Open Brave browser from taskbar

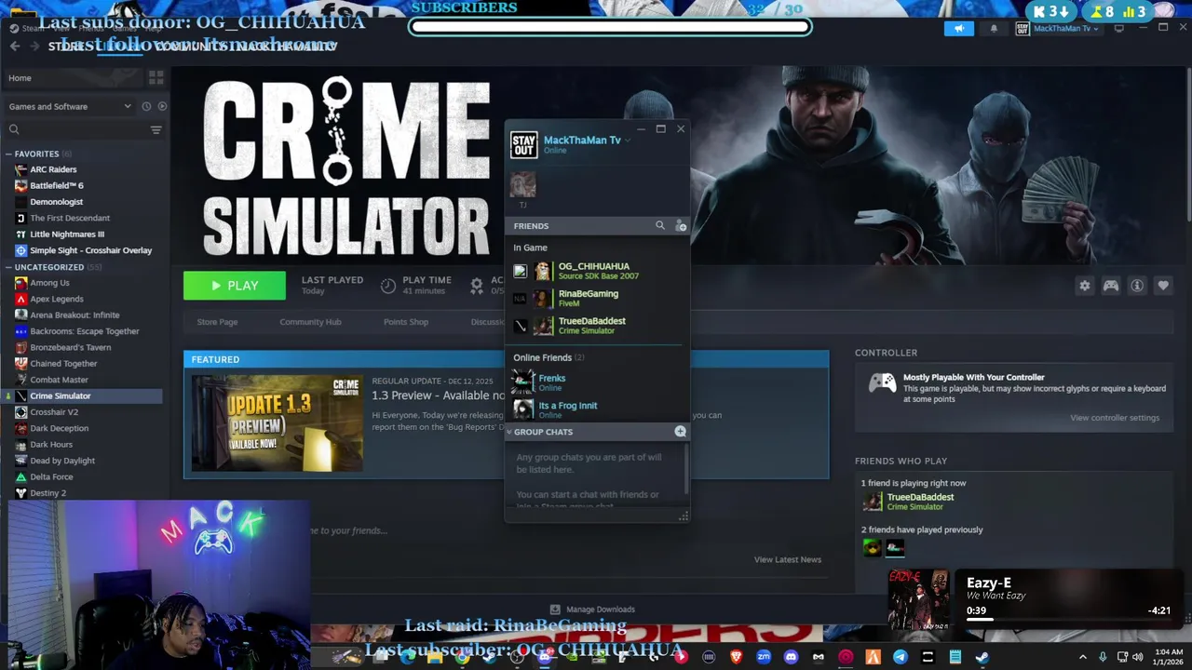(737, 657)
